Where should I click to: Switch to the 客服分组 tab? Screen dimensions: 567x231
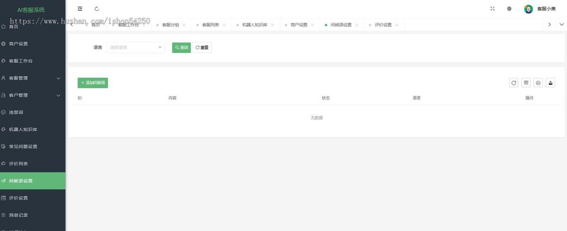(x=170, y=25)
